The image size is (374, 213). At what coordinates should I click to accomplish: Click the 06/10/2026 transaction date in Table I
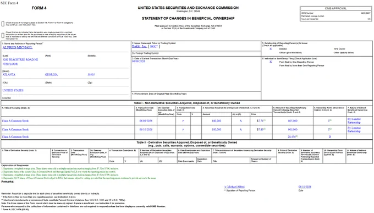[x=146, y=130]
